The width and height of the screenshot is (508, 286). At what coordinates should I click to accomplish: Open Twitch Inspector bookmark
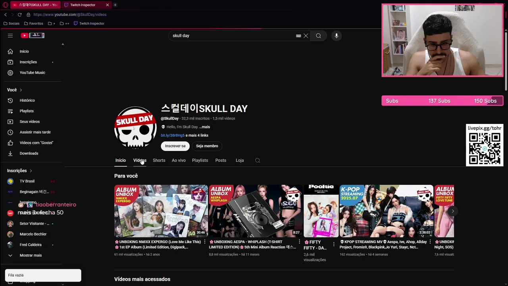[x=89, y=23]
